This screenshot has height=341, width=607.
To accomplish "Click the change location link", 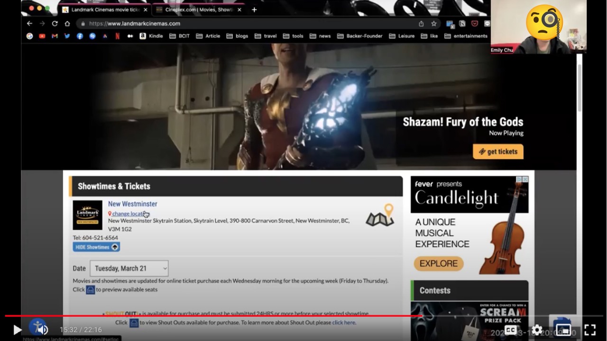I will tap(129, 214).
